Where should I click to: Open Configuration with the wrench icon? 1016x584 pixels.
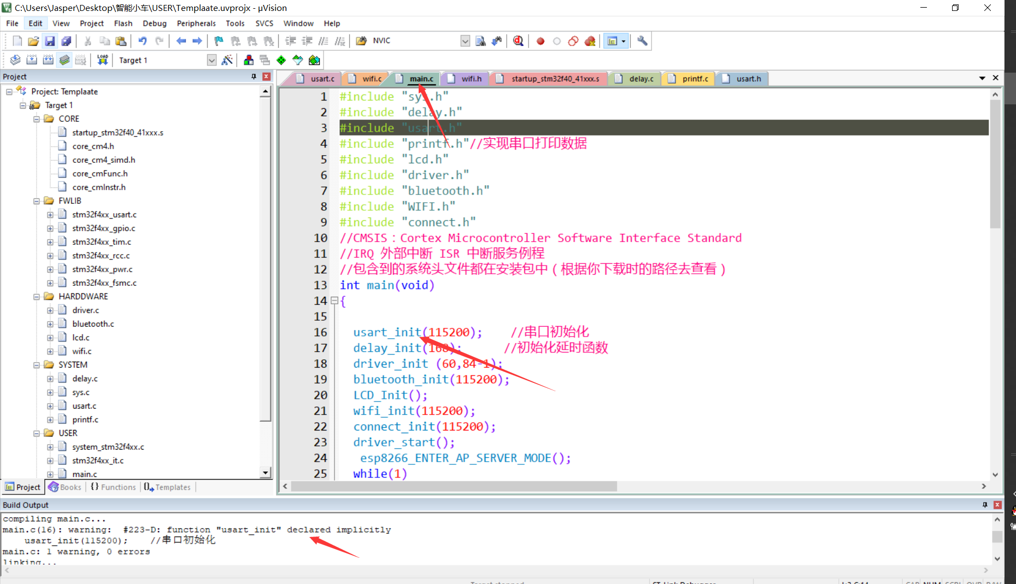(x=642, y=41)
